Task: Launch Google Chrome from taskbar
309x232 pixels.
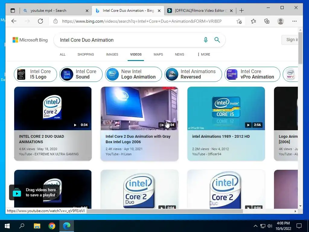Action: [52, 226]
